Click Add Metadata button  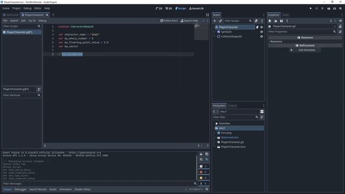[x=305, y=50]
